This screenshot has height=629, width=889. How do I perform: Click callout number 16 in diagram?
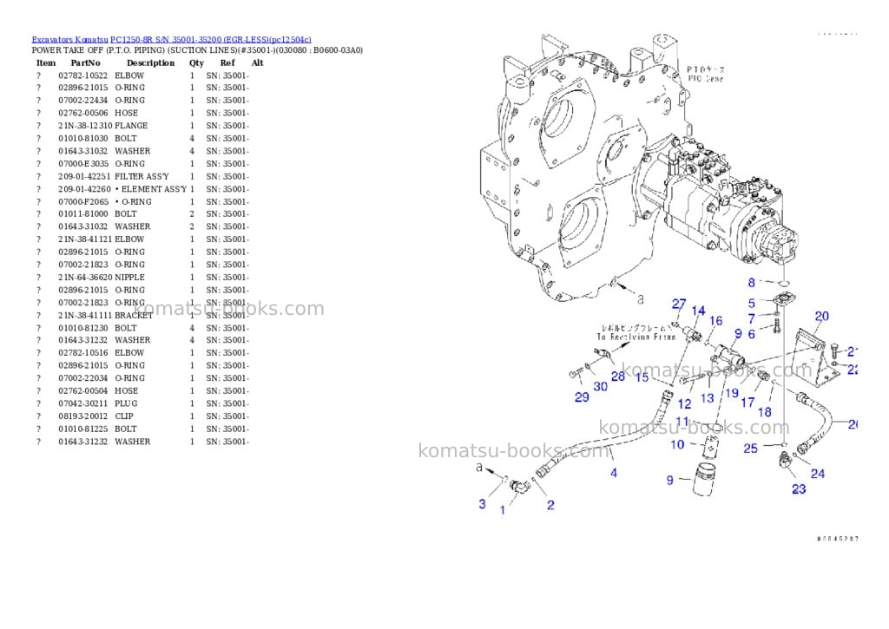[716, 321]
